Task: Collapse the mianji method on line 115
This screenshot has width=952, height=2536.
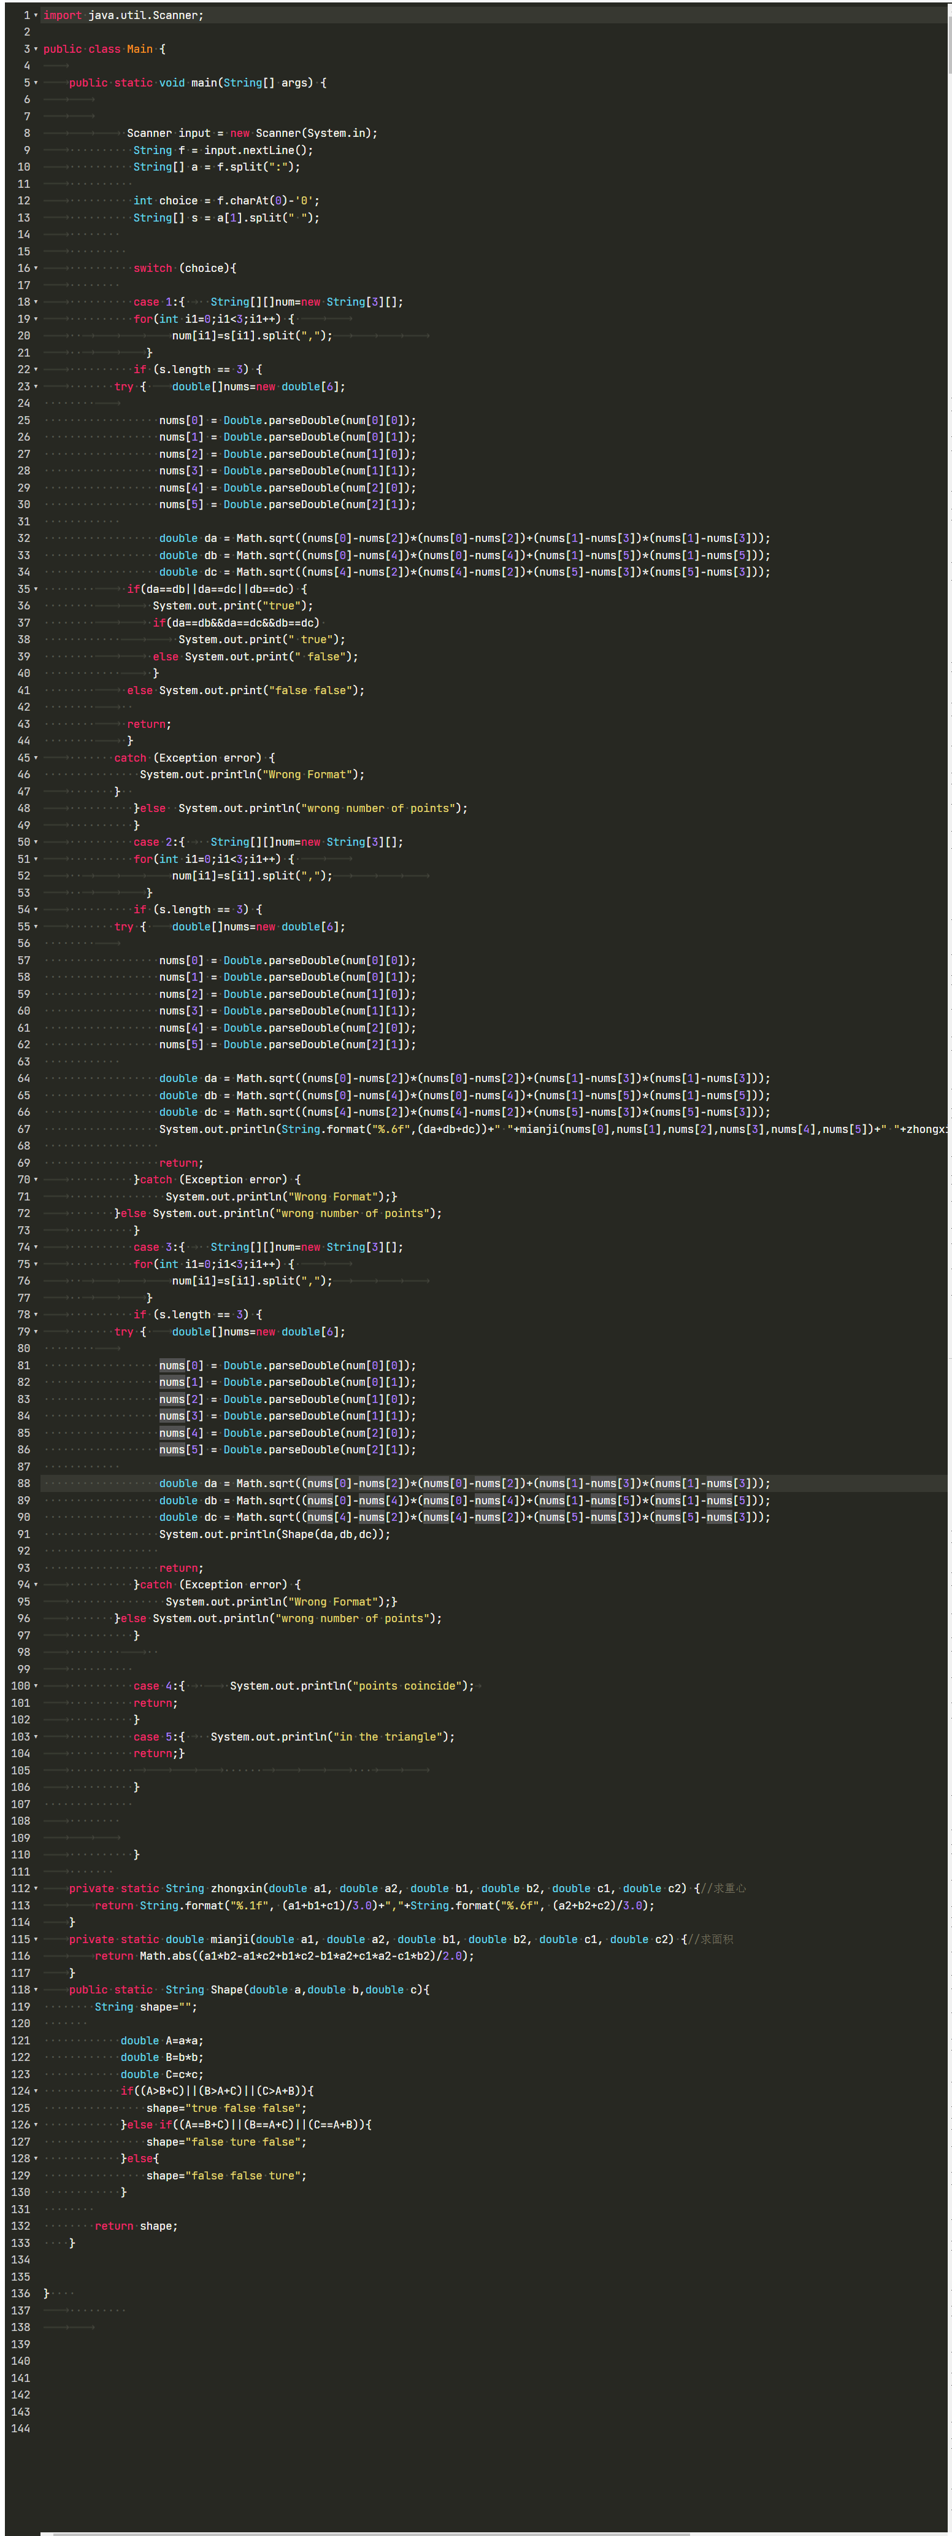Action: point(36,1939)
